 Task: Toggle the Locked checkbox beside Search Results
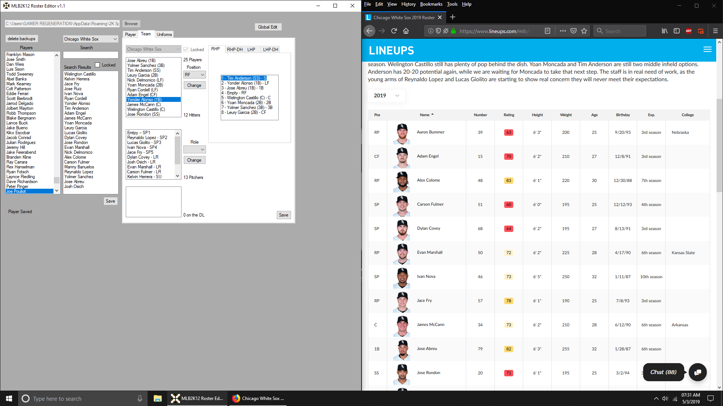[98, 65]
